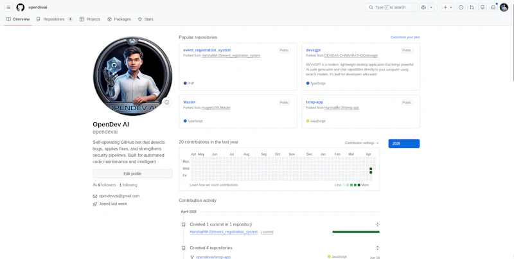
Task: Click the rocket icon beside Joined
Action: pos(94,204)
